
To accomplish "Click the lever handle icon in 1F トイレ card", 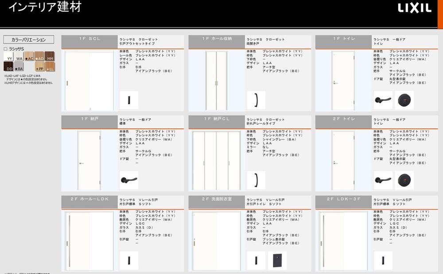I will coord(383,100).
